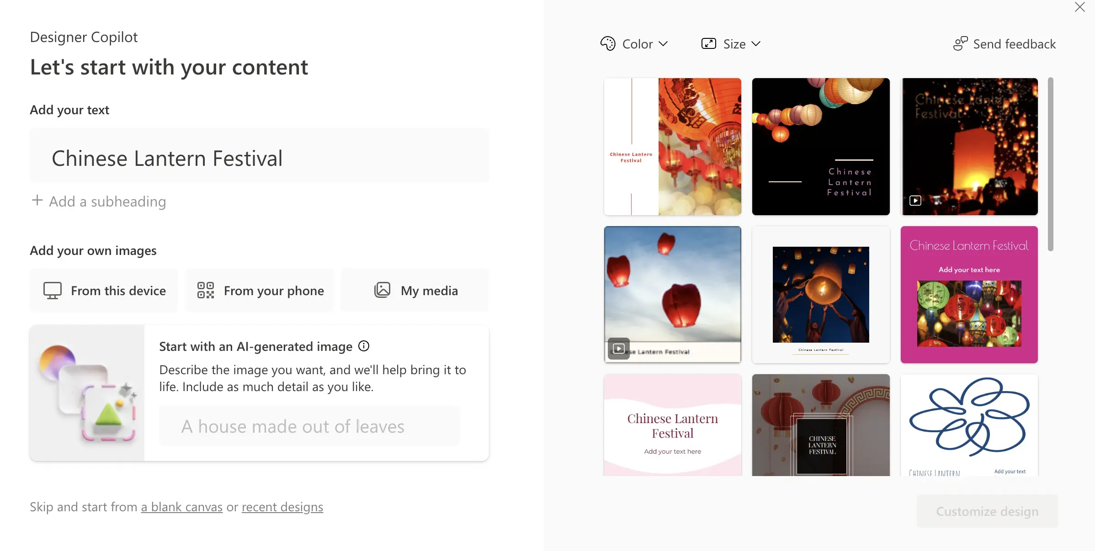Click the QR code icon for From your phone
This screenshot has width=1095, height=551.
pyautogui.click(x=206, y=291)
